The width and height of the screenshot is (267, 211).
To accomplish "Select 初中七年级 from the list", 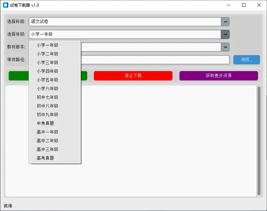I will (x=47, y=97).
